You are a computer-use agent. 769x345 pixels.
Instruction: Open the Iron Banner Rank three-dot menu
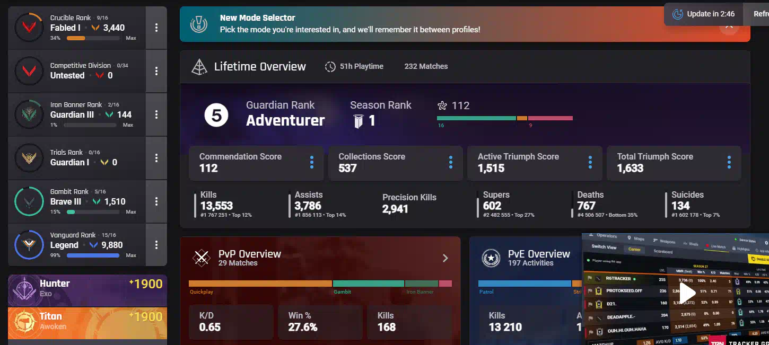click(156, 114)
